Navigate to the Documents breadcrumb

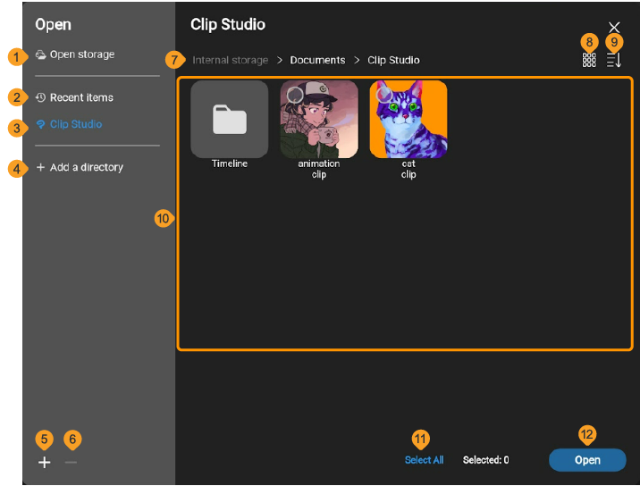pos(317,60)
